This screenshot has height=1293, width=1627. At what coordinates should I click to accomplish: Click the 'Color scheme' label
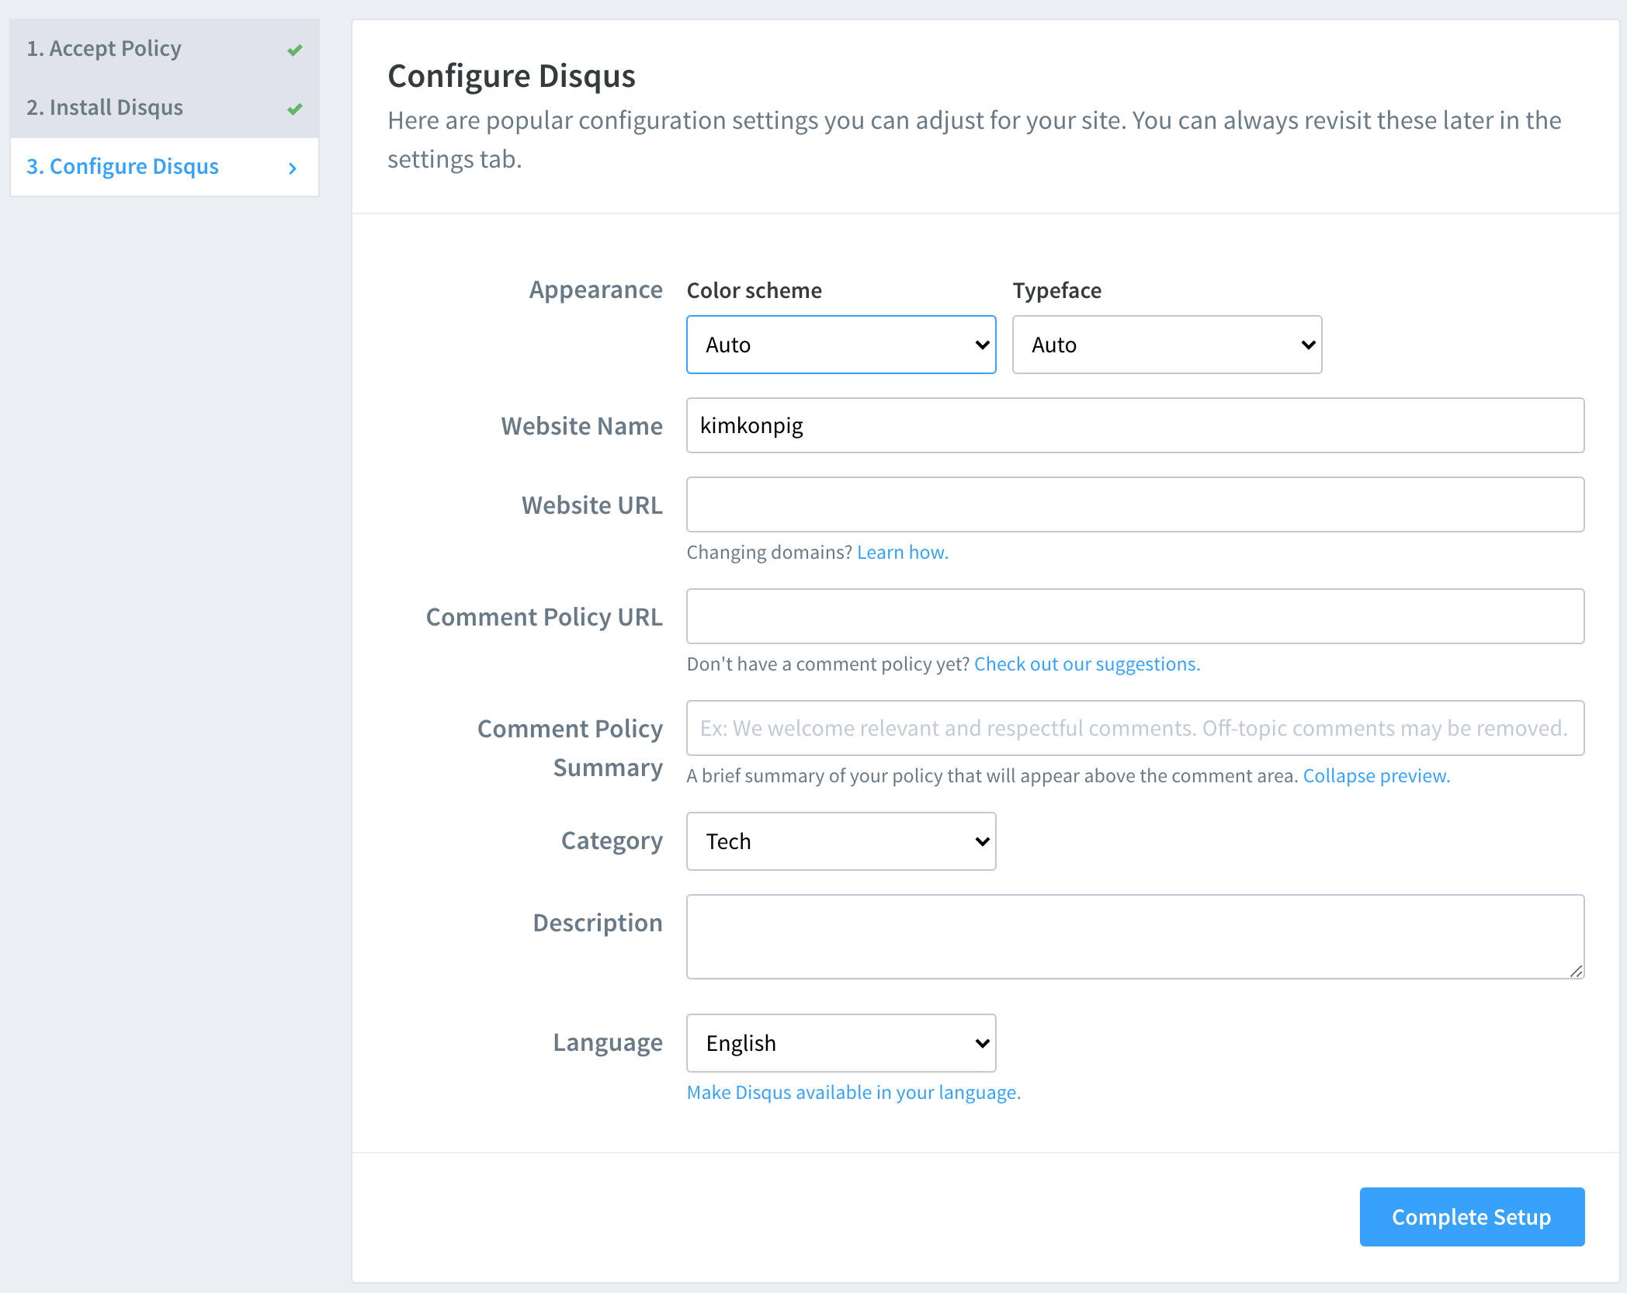pos(754,290)
